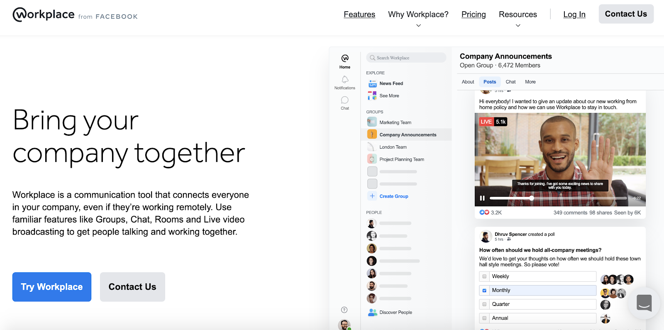This screenshot has height=330, width=664.
Task: Click the 5.1k viewer count badge
Action: click(501, 122)
